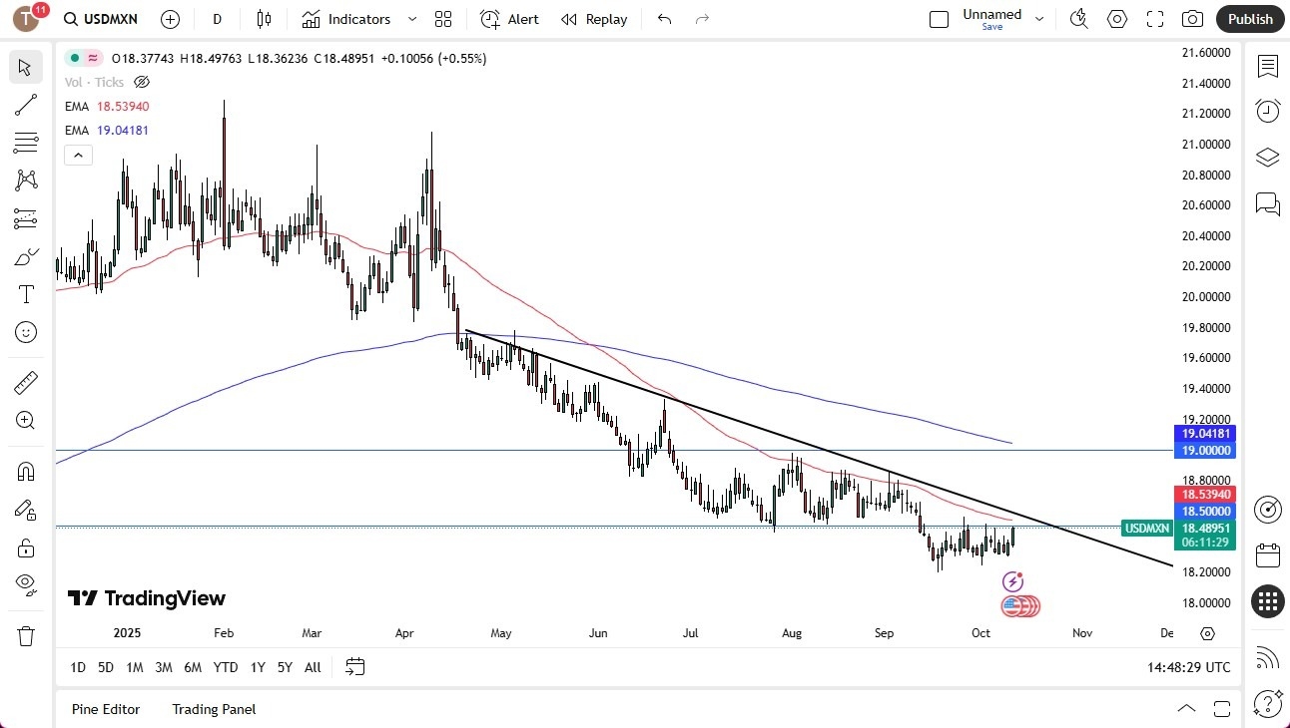The height and width of the screenshot is (728, 1290).
Task: Open the chart type dropdown
Action: 264,18
